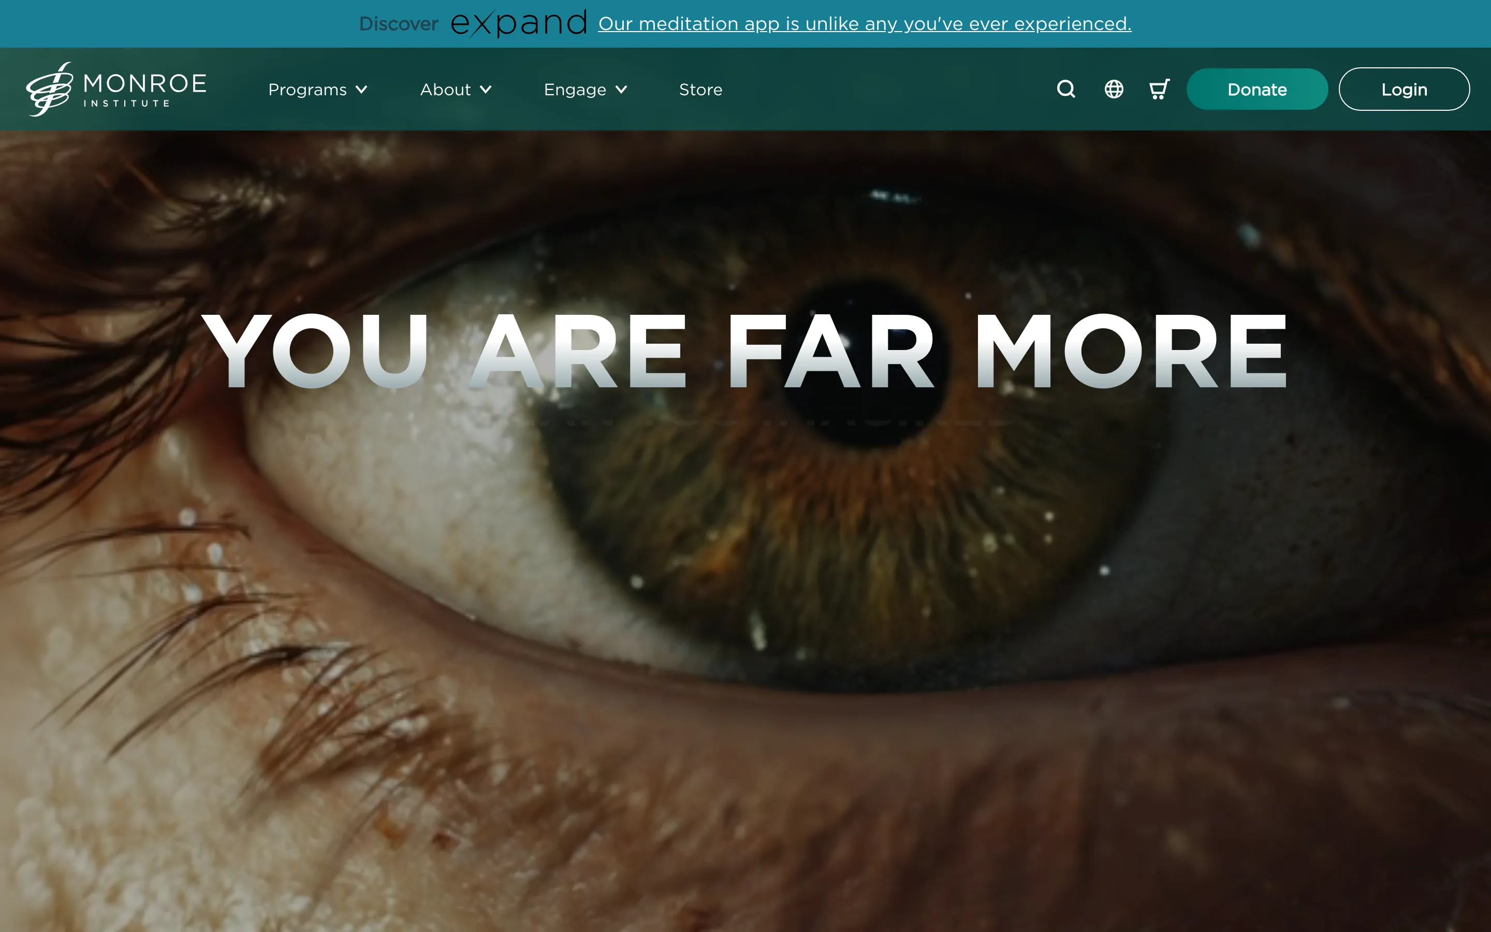Click the About navigation label
The height and width of the screenshot is (932, 1491).
click(x=445, y=90)
